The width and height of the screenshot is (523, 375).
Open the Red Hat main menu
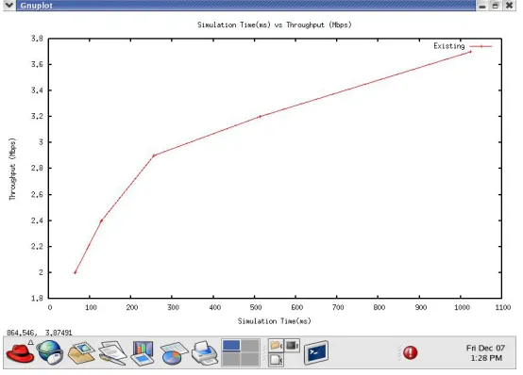[20, 353]
